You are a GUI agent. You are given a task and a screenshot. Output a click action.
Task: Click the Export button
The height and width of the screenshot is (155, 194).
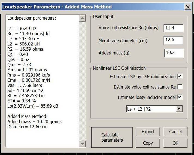[148, 132]
